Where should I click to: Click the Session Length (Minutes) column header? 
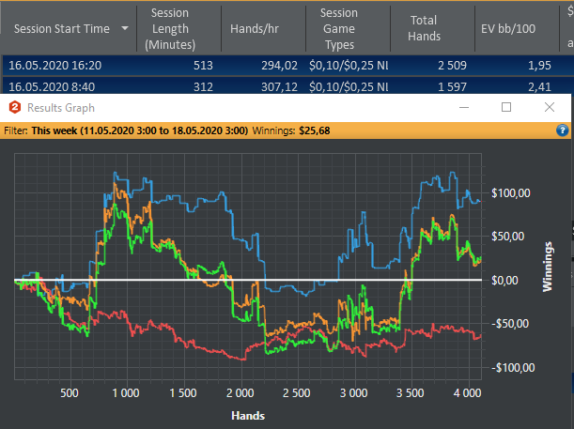click(170, 28)
